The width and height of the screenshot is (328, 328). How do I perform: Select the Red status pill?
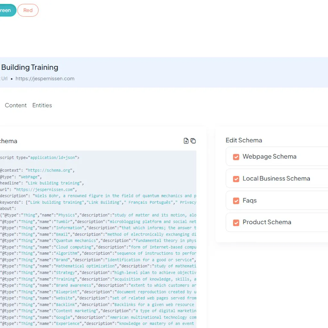tap(28, 10)
